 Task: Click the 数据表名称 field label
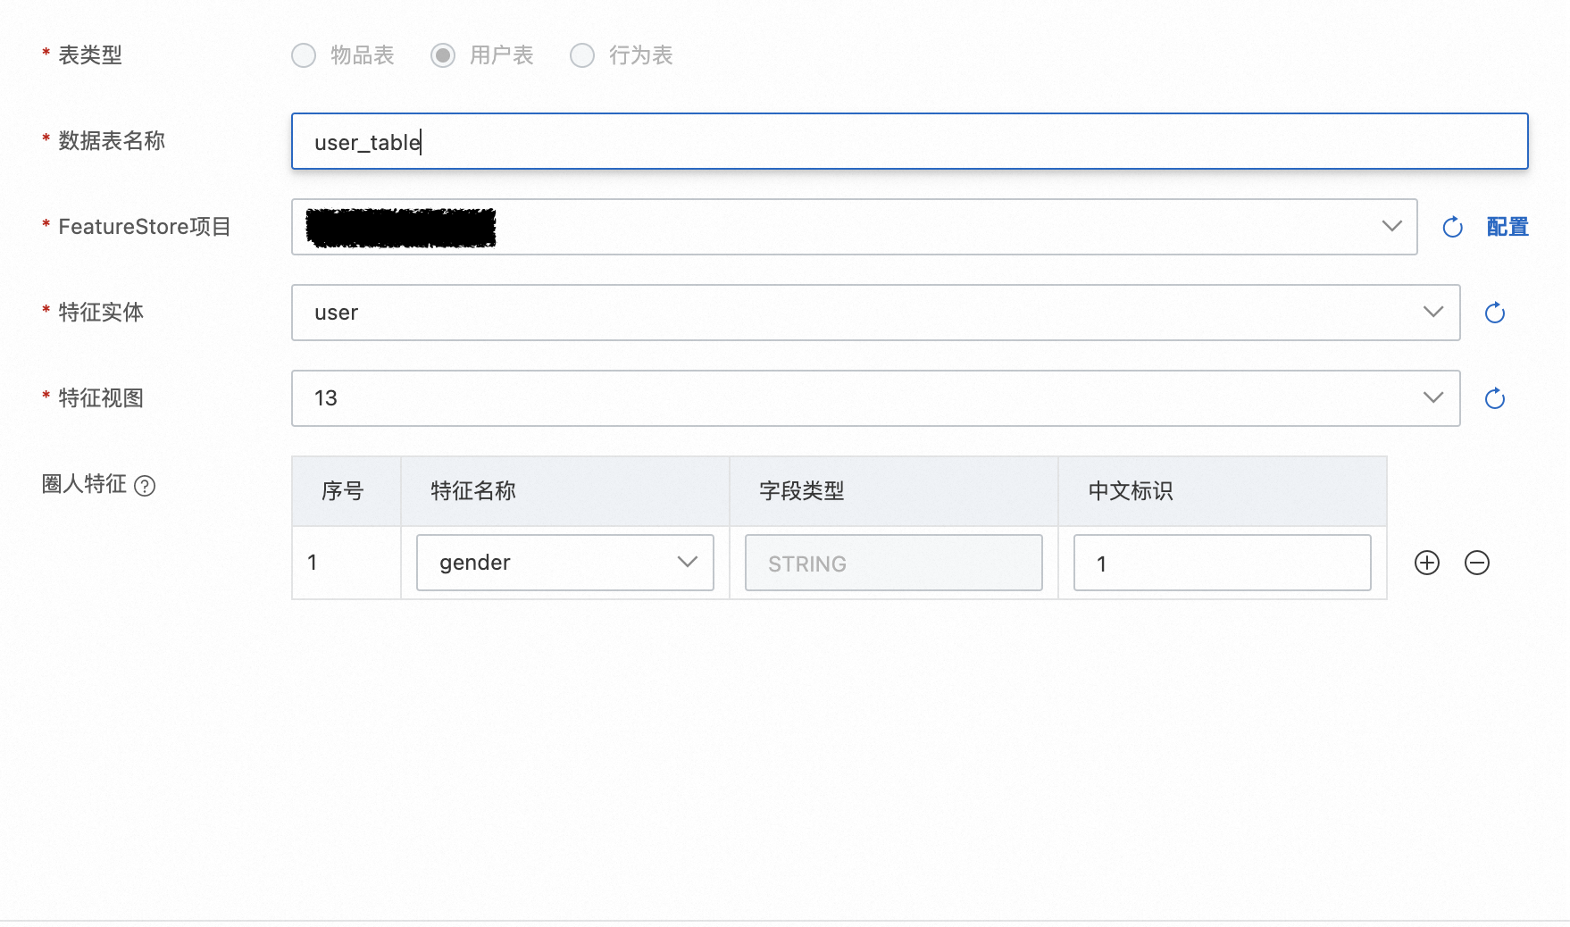(112, 141)
